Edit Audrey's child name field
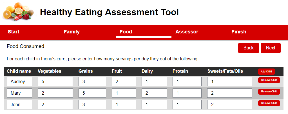Image resolution: width=288 pixels, height=114 pixels. tap(19, 82)
